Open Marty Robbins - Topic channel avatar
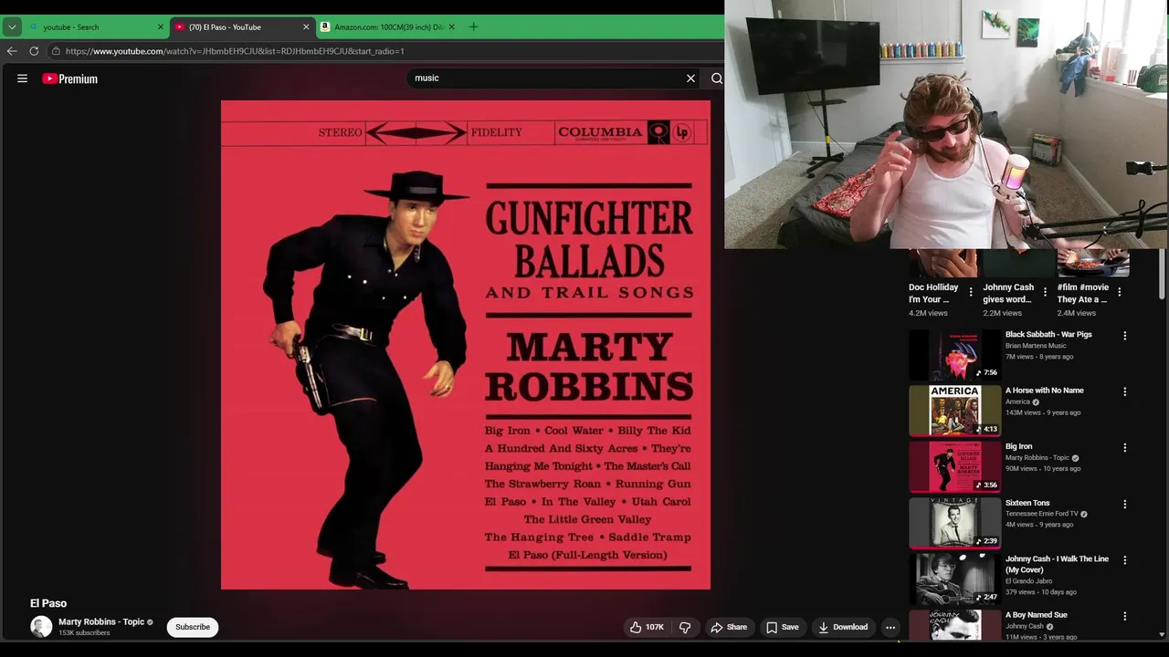This screenshot has height=657, width=1169. (x=41, y=627)
